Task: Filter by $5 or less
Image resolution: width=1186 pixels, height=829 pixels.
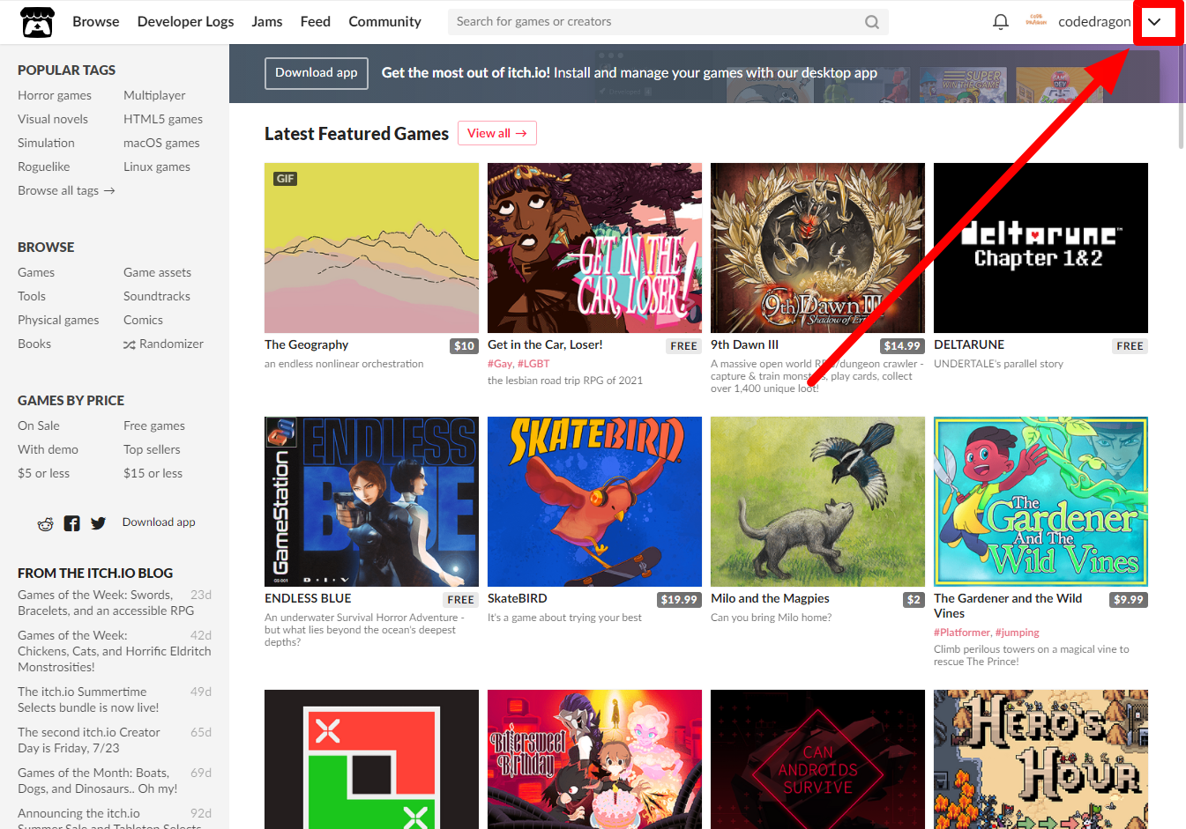Action: pos(43,473)
